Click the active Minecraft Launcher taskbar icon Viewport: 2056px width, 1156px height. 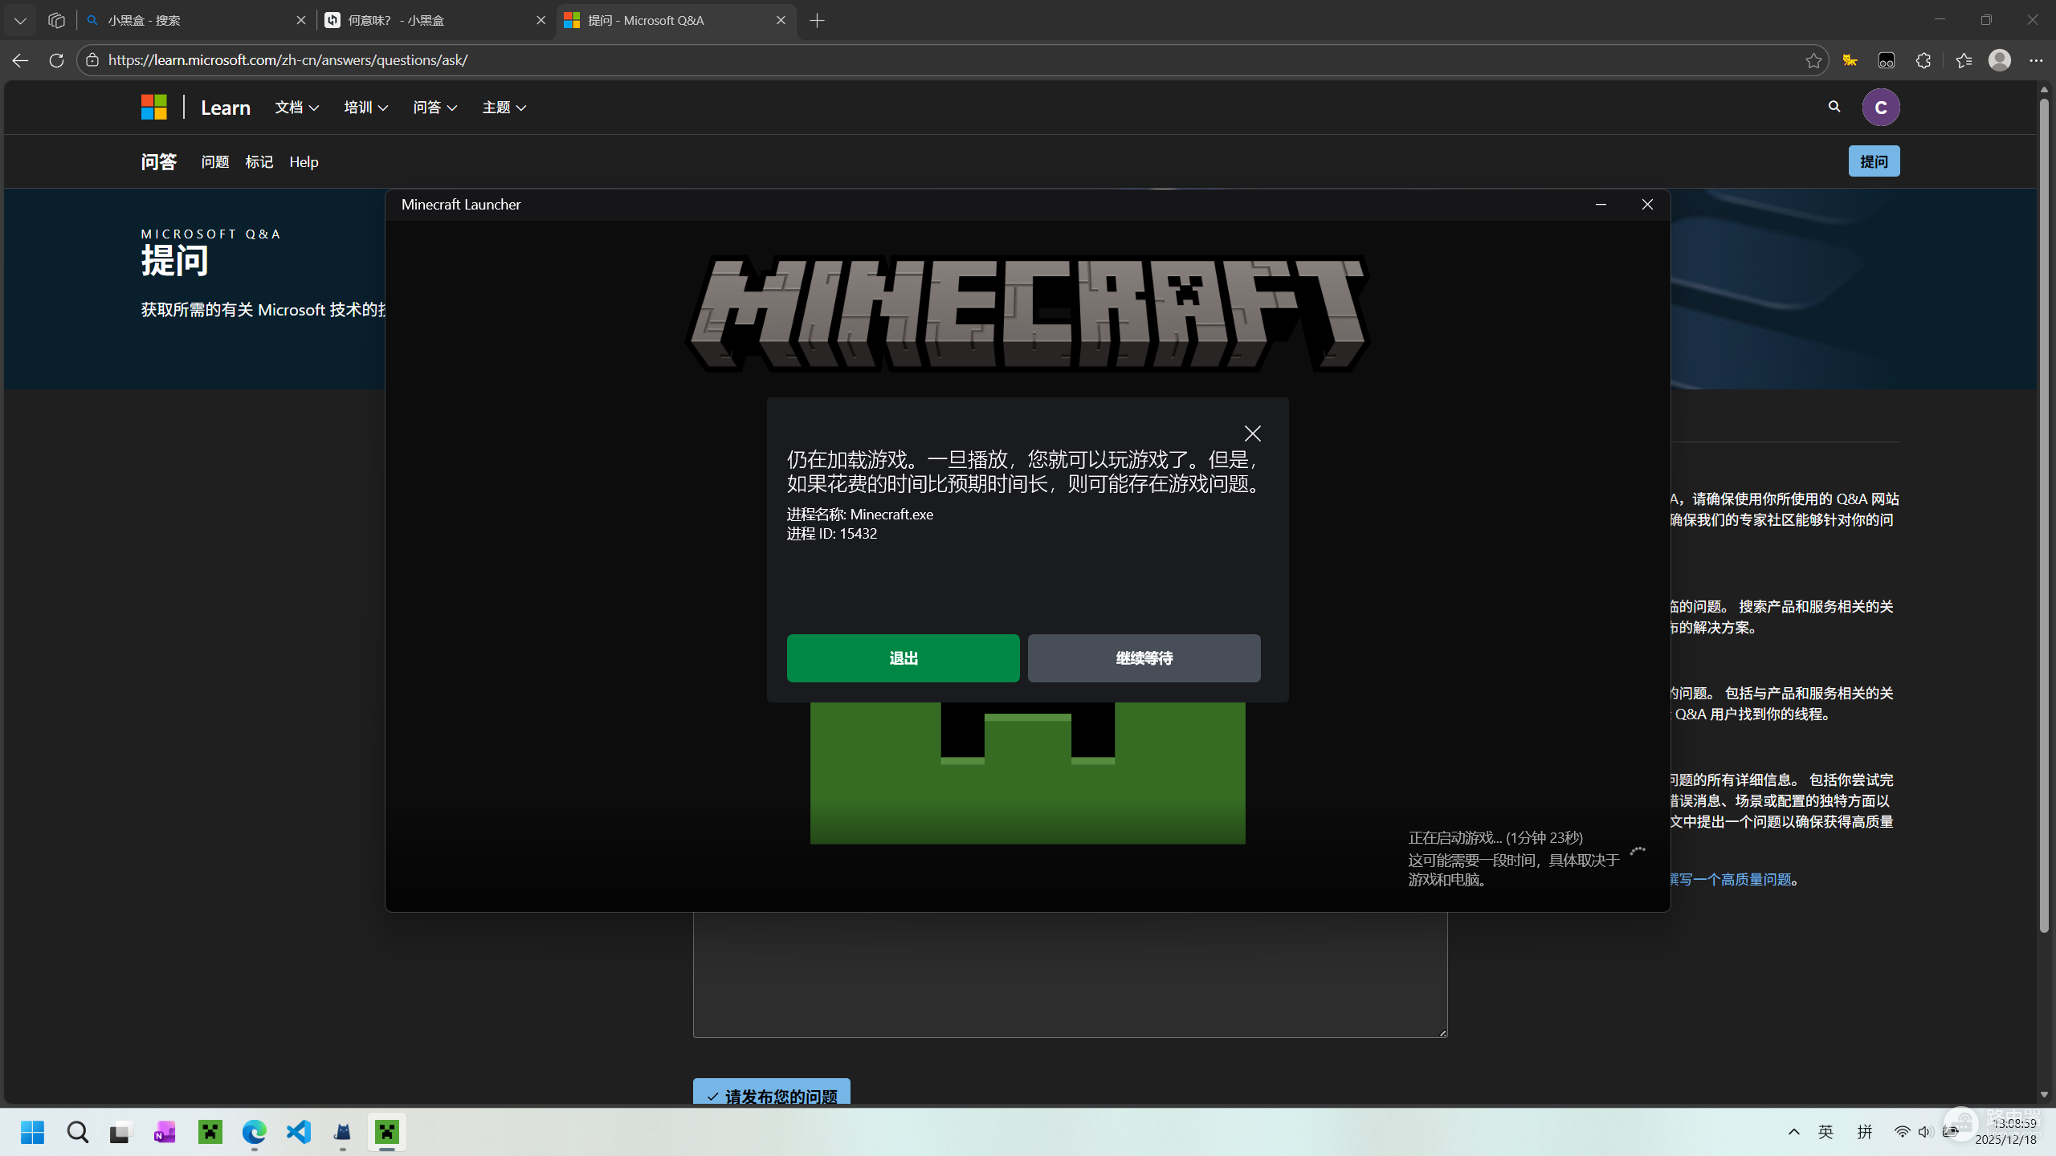(x=387, y=1132)
